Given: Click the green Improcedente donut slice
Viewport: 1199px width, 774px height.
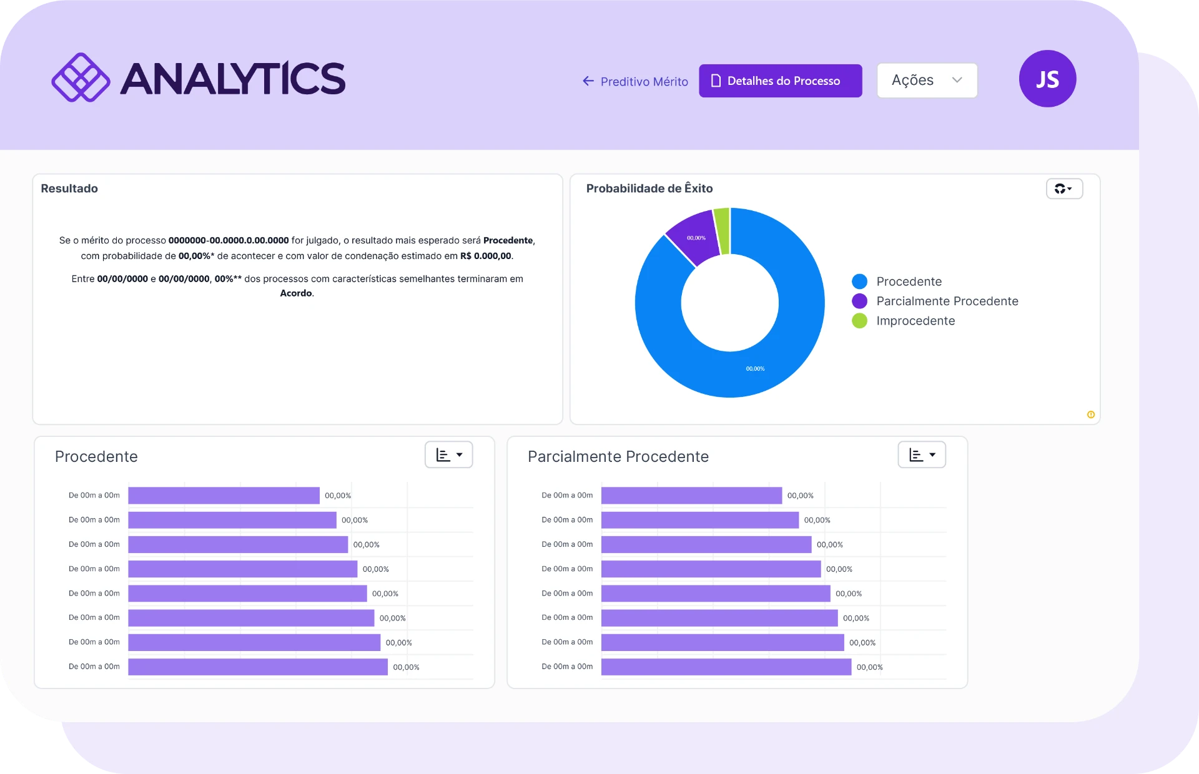Looking at the screenshot, I should pyautogui.click(x=723, y=231).
